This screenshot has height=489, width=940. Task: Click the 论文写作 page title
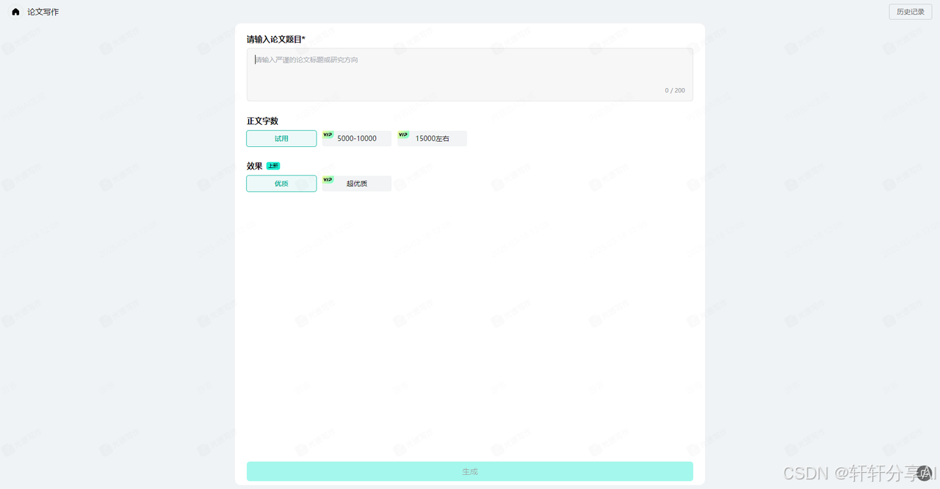(x=43, y=12)
